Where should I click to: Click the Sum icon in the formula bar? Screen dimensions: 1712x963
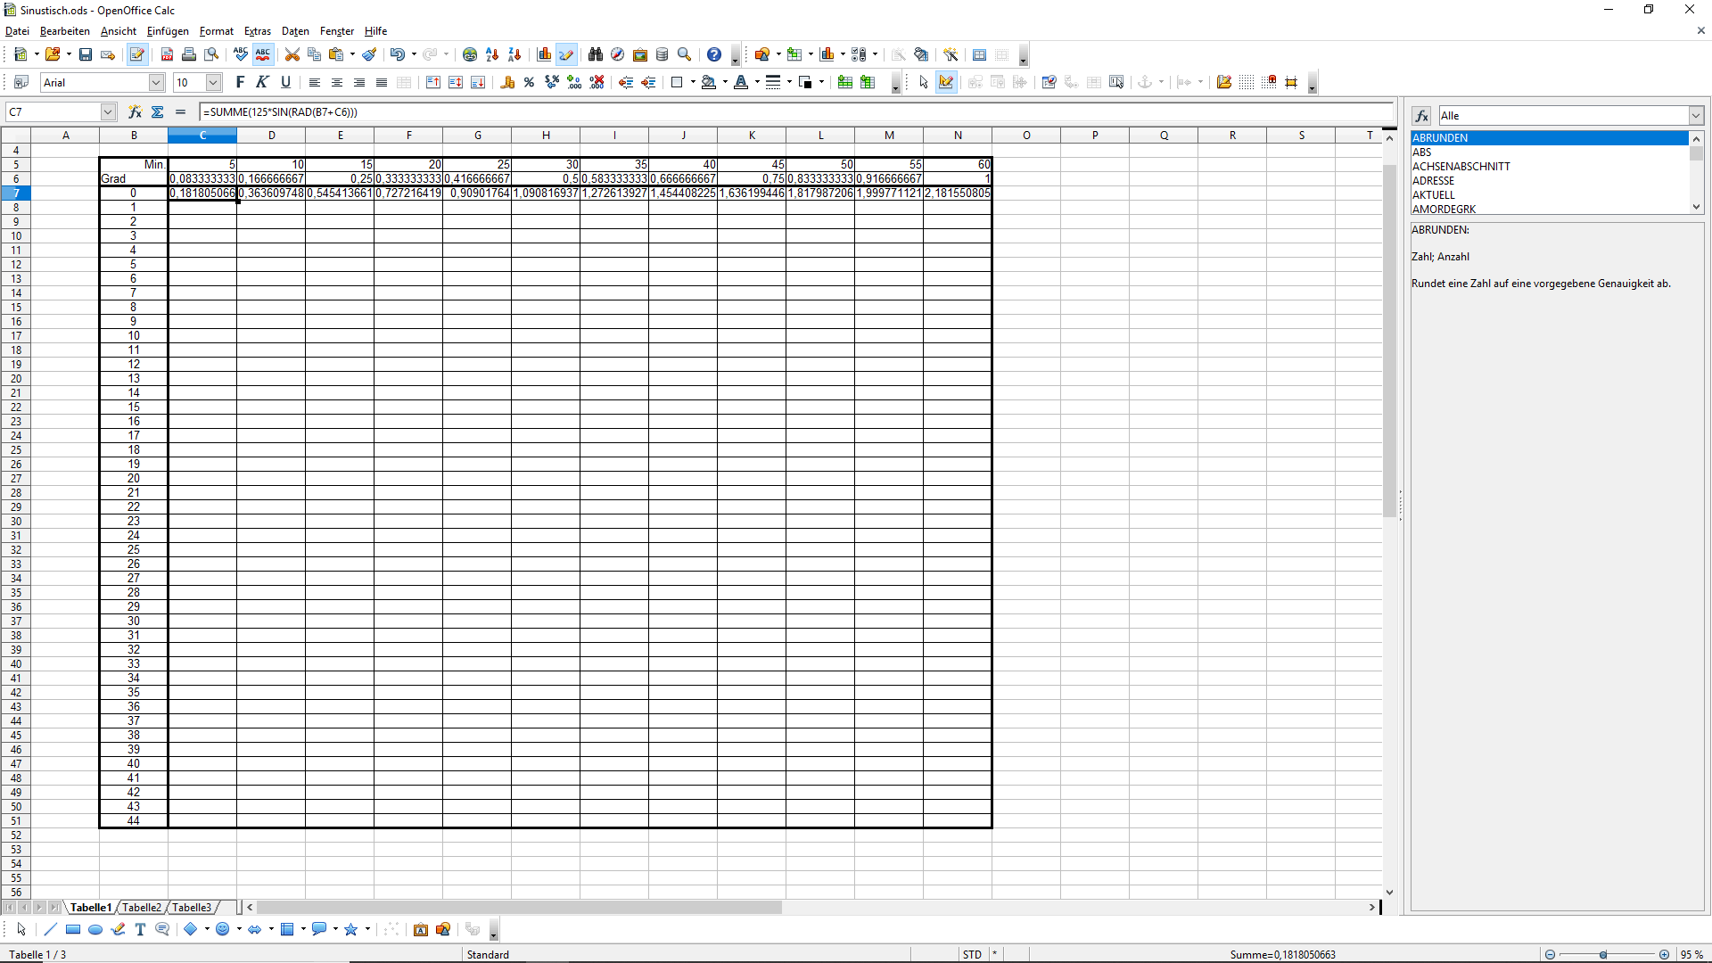(158, 111)
